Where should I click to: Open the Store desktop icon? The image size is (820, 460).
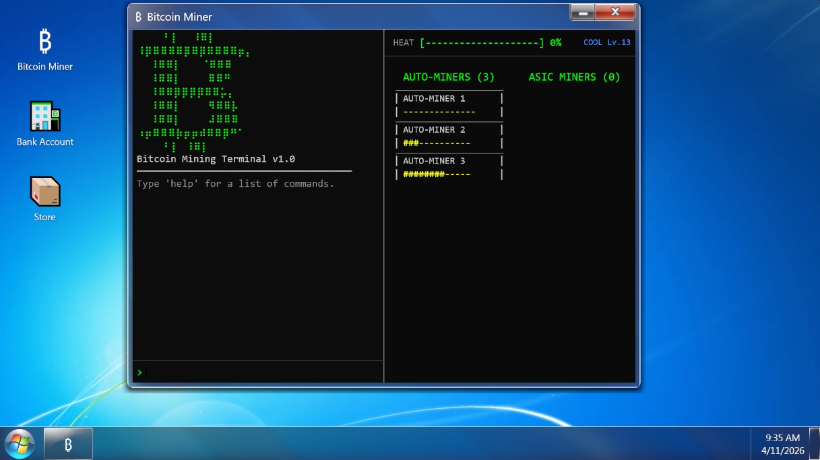point(44,199)
